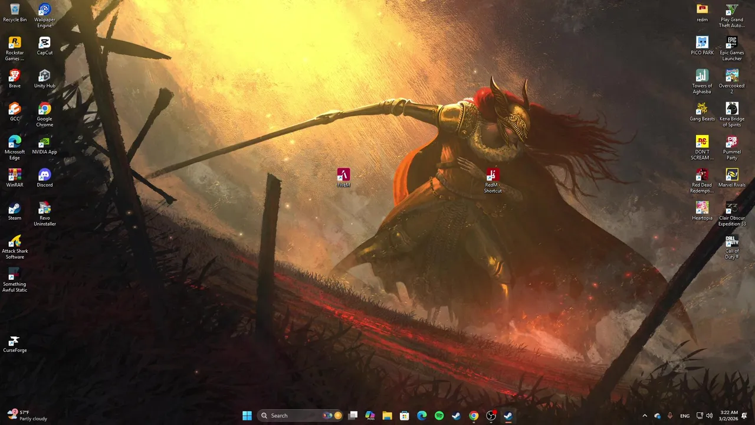Select the Marvel Rivals icon
This screenshot has width=755, height=425.
pyautogui.click(x=732, y=178)
